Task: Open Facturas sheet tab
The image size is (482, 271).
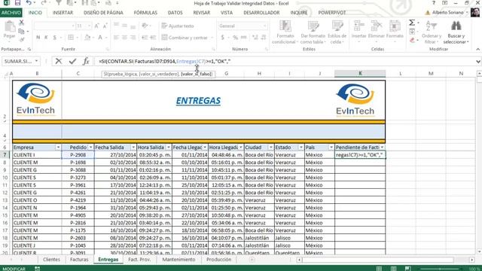Action: point(79,260)
